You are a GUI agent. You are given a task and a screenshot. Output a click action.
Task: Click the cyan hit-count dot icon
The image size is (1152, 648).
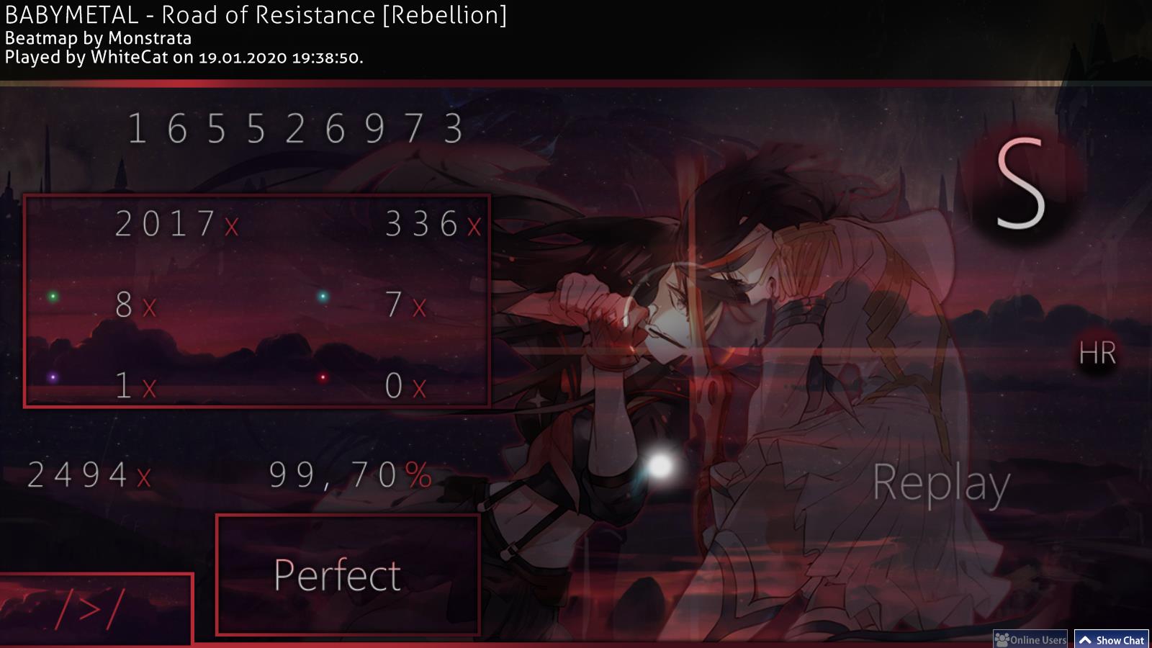coord(323,297)
